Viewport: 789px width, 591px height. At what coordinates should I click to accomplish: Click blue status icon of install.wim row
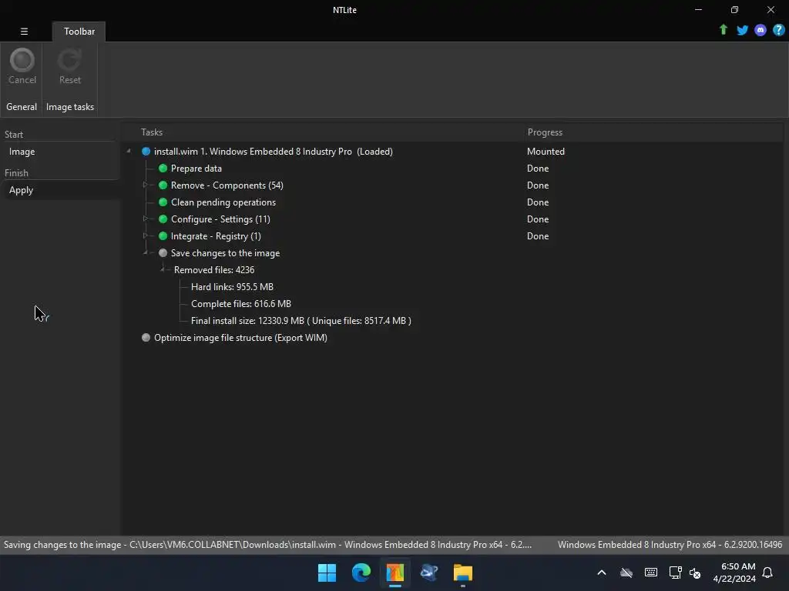146,152
